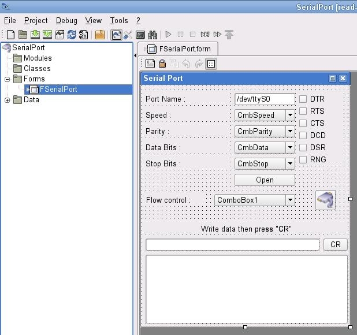Viewport: 357px width, 335px height.
Task: Toggle the grid display icon in form toolbar
Action: 211,64
